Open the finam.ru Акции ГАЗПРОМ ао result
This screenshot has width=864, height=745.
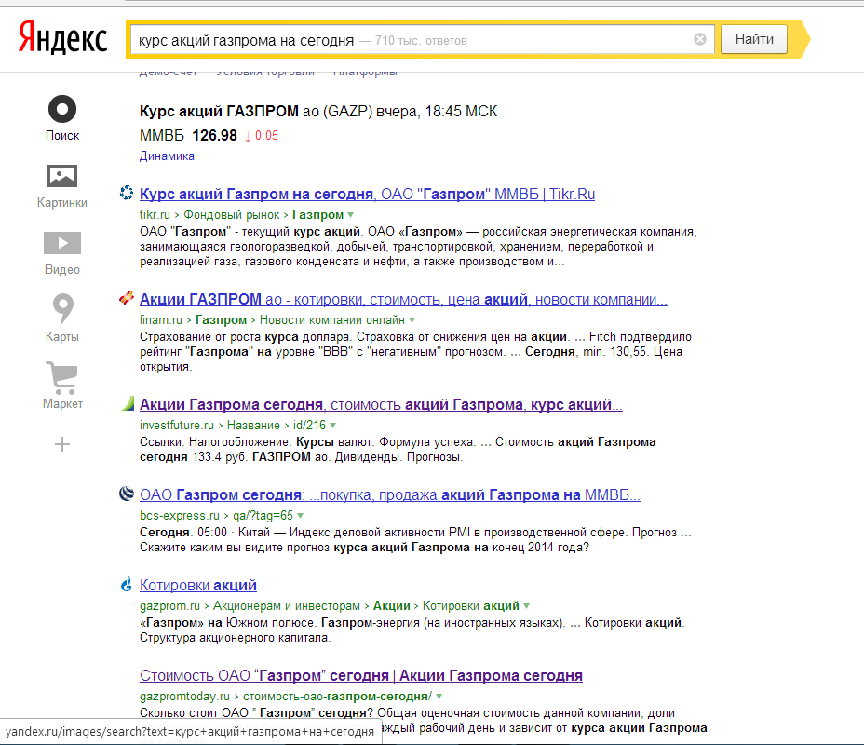coord(402,300)
